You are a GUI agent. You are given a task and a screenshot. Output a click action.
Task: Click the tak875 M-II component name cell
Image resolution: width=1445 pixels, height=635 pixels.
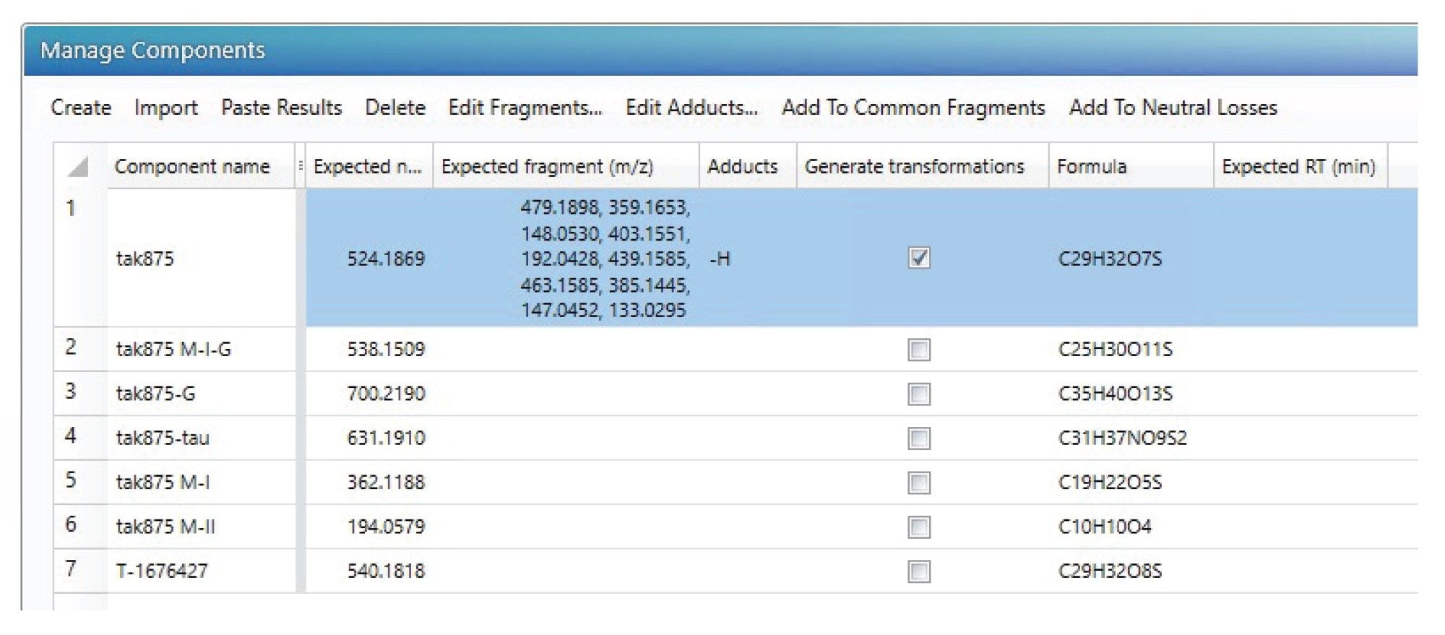(x=165, y=527)
